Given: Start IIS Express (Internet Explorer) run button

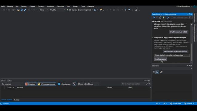Looking at the screenshot, I should click(x=79, y=10).
